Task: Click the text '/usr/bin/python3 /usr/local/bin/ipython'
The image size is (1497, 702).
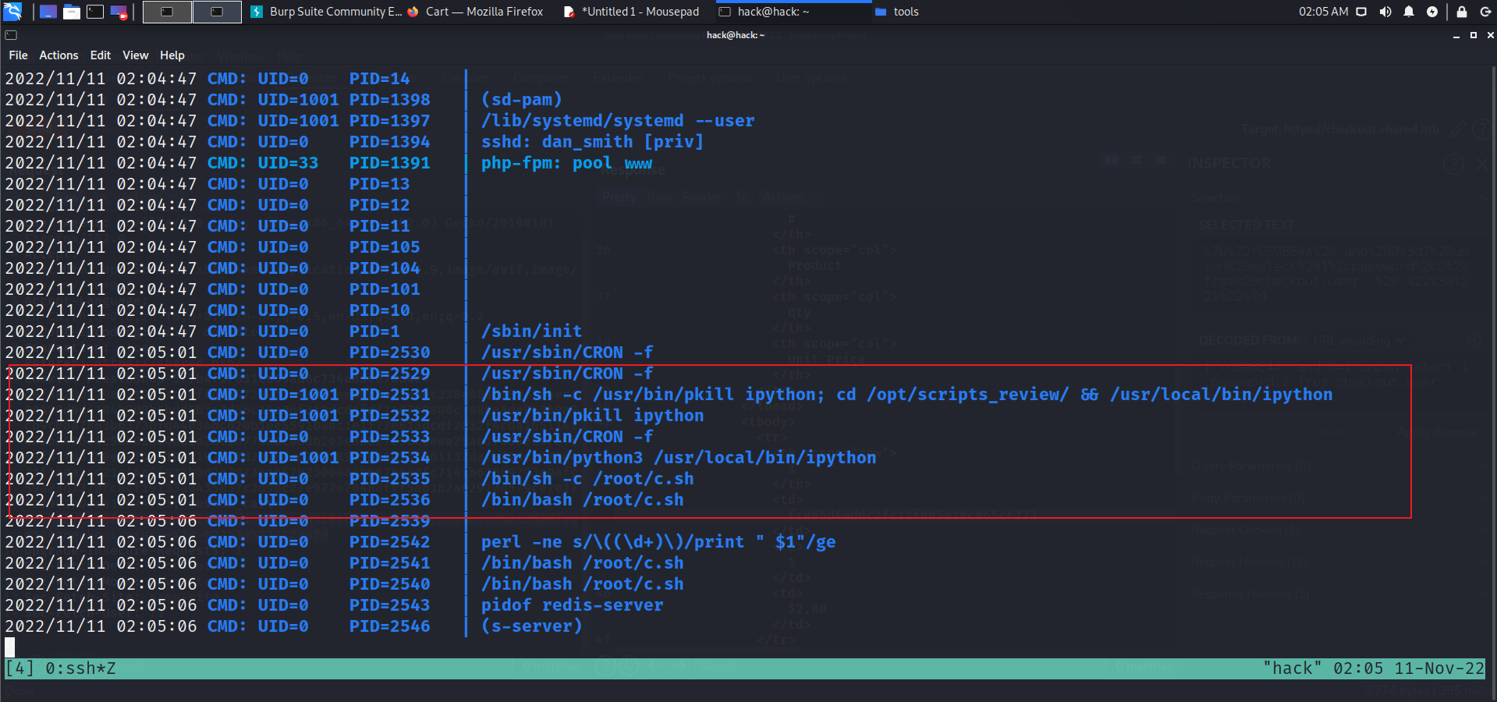Action: [679, 458]
